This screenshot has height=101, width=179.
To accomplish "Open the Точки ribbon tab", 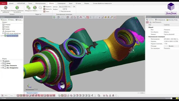I will tap(30, 3).
